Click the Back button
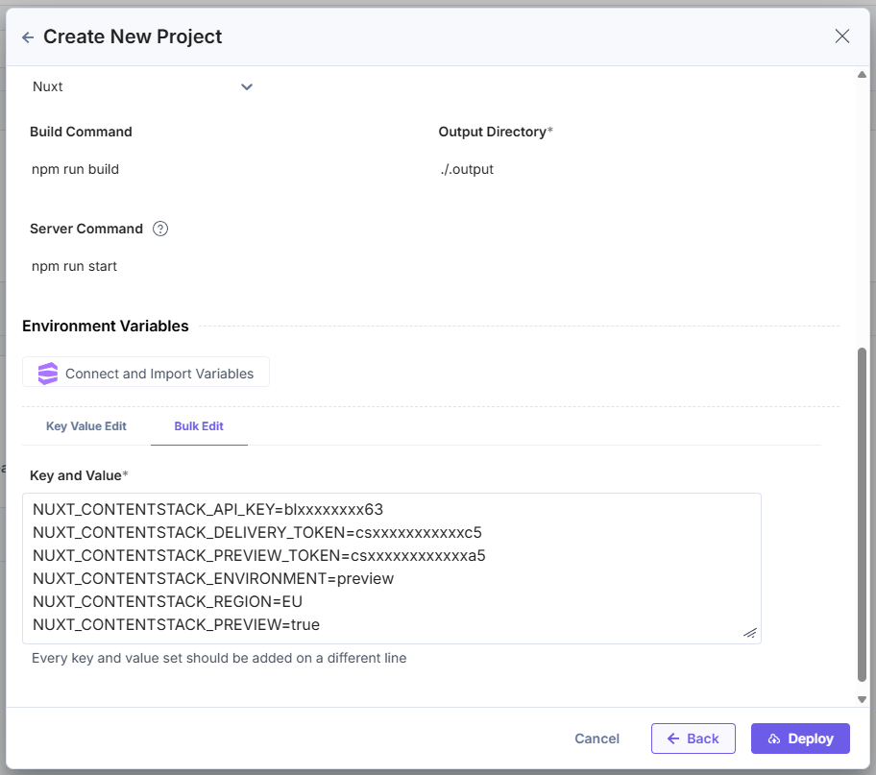 (693, 739)
